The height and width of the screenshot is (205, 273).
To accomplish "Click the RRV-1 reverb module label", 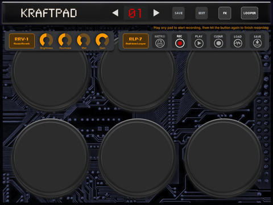I will click(22, 41).
